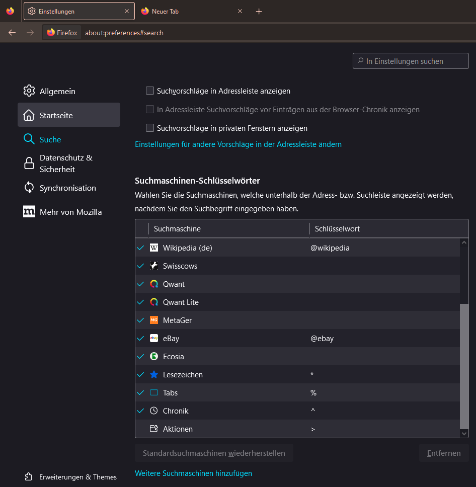Enable Suchvorschläge in Adressleiste anzeigen checkbox
The height and width of the screenshot is (487, 476).
(149, 91)
